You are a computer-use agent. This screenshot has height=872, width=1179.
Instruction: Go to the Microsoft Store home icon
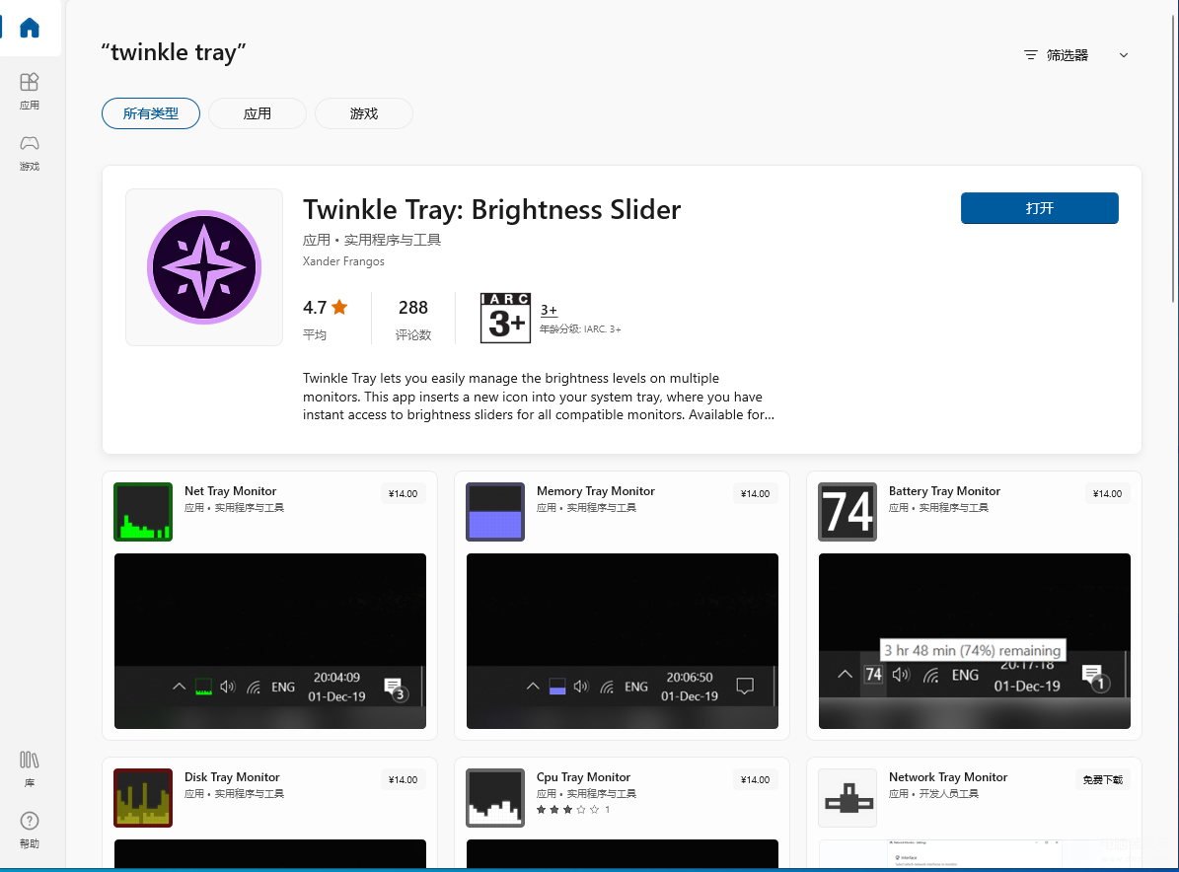point(30,28)
